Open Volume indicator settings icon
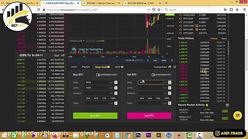Screen dimensions: 248x139 tap(91, 41)
